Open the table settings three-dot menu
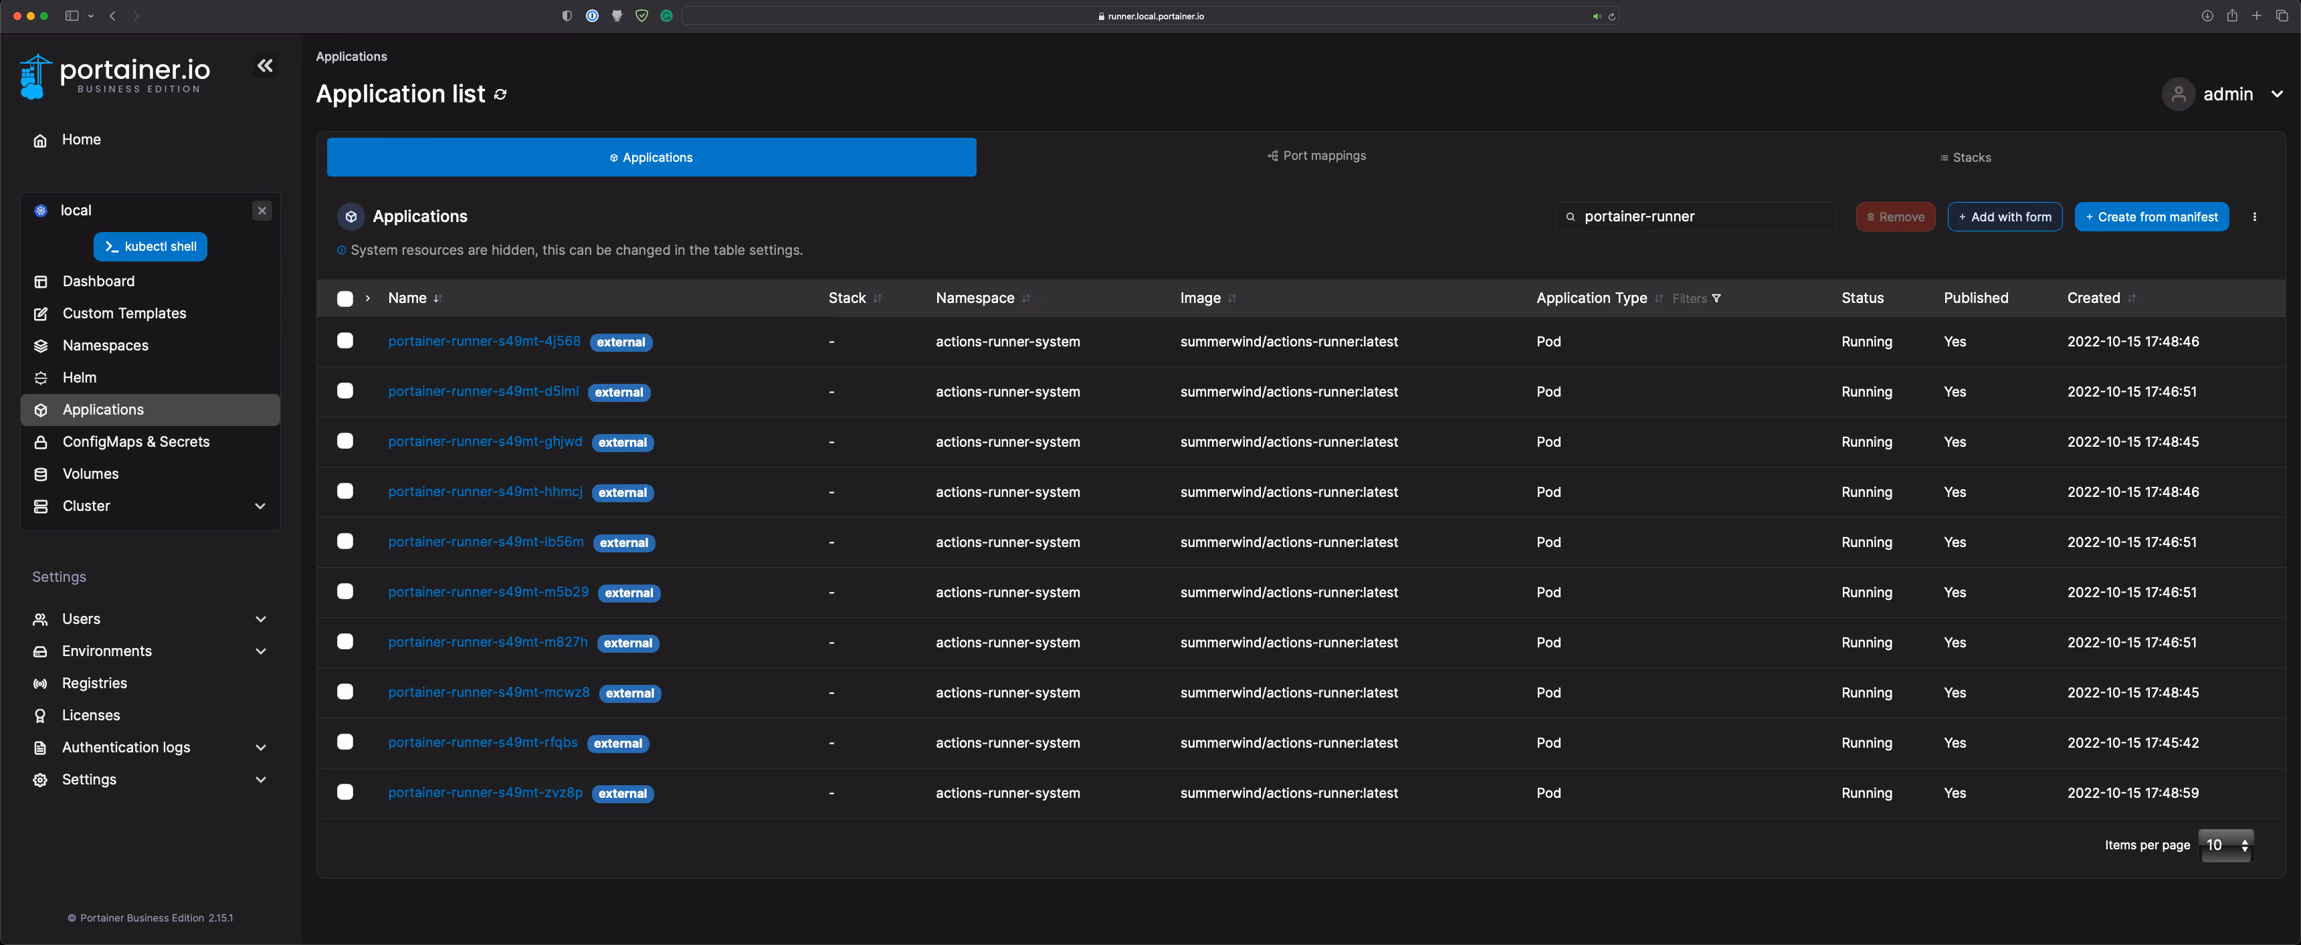Image resolution: width=2301 pixels, height=945 pixels. [2255, 217]
